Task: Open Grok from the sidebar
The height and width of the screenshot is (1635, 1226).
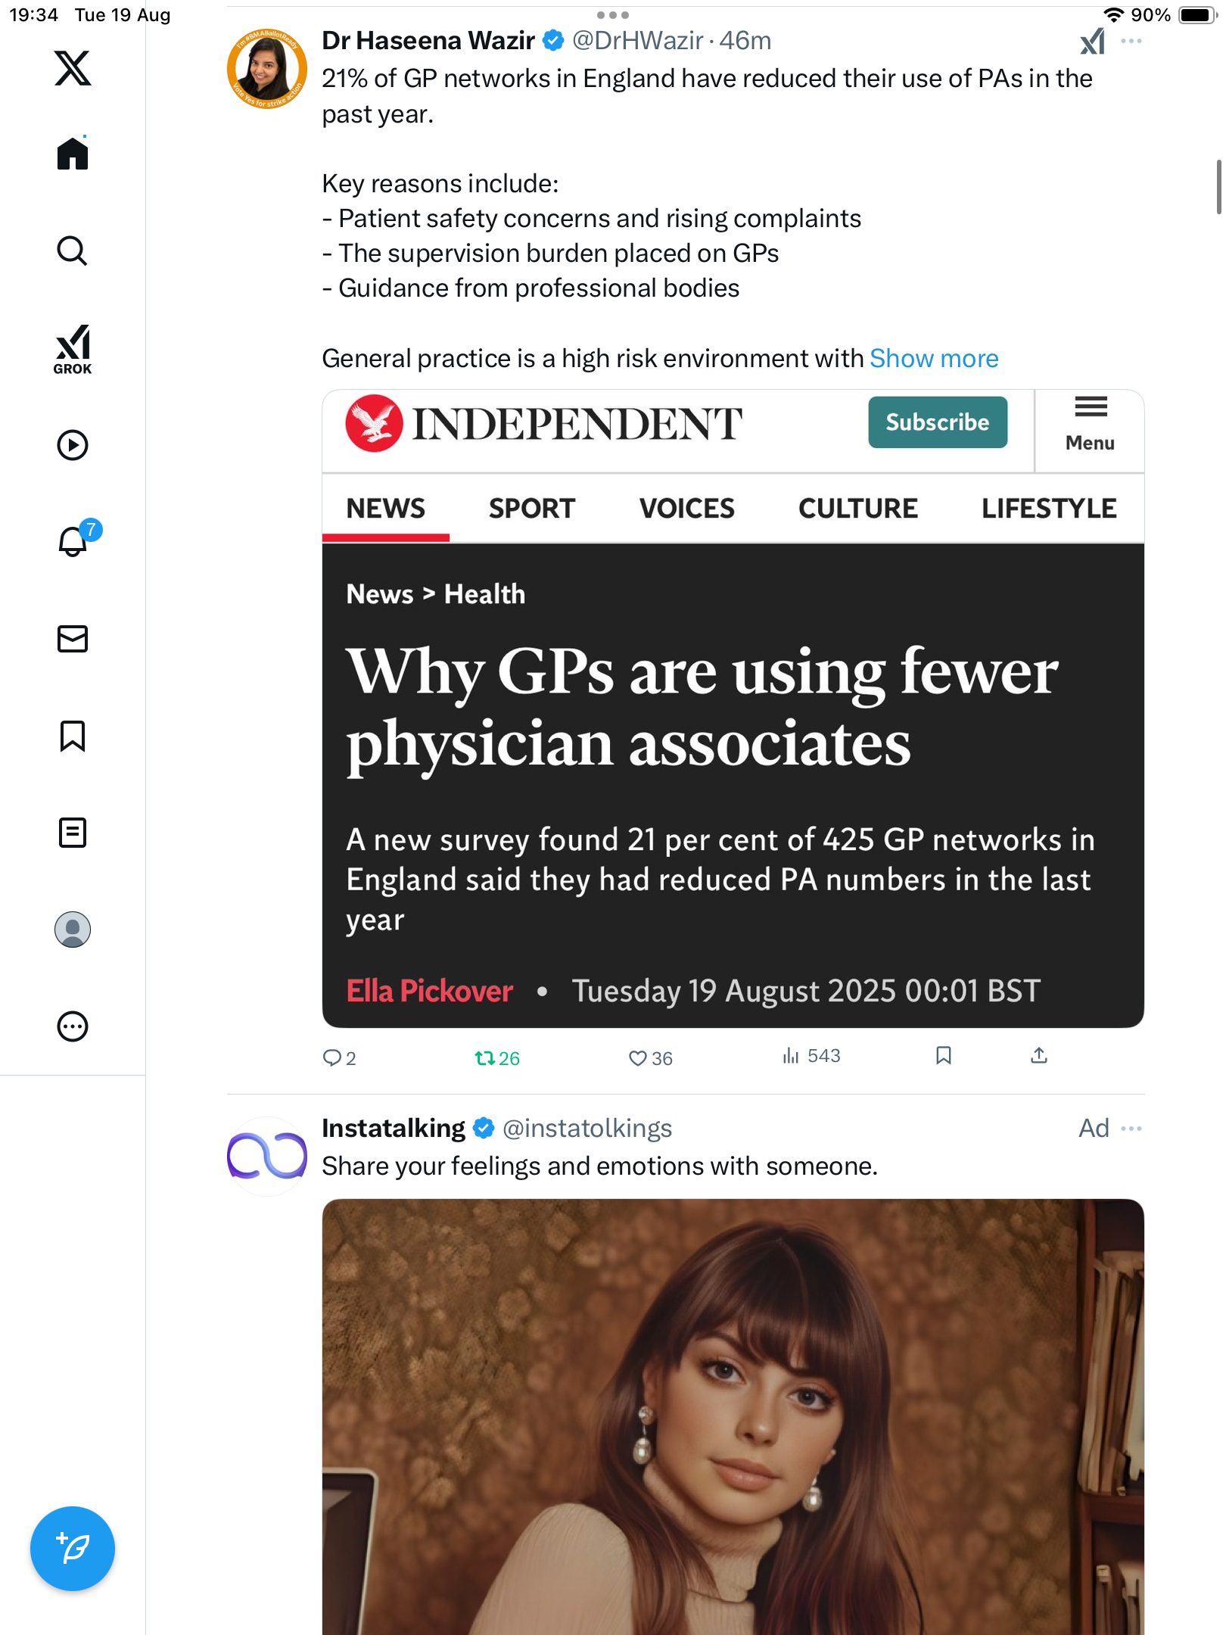Action: point(73,349)
